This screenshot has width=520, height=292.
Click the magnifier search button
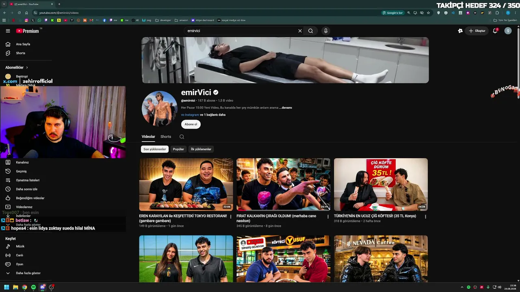311,31
